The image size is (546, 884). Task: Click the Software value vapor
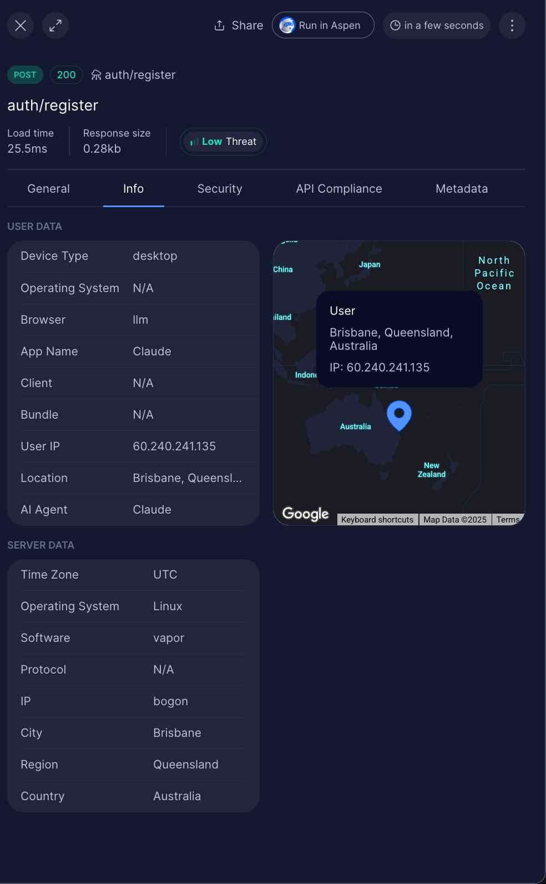(x=169, y=638)
